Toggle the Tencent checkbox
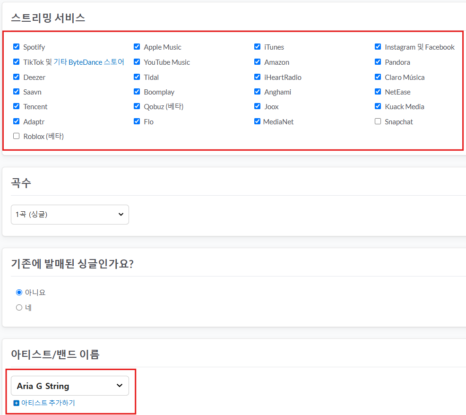Image resolution: width=466 pixels, height=415 pixels. (x=17, y=106)
